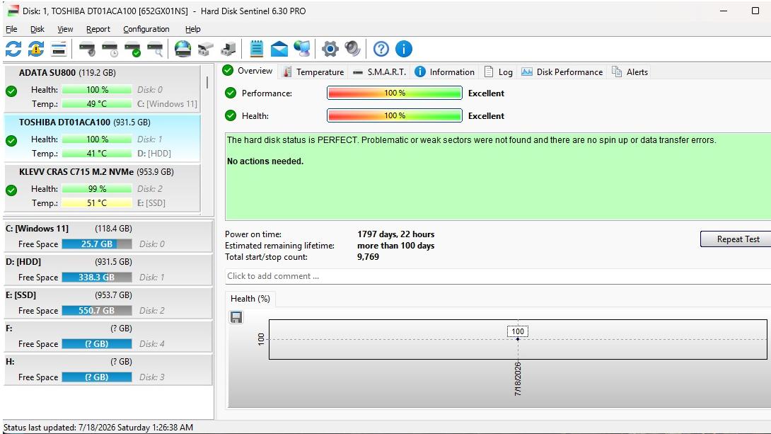The height and width of the screenshot is (434, 771).
Task: Click the hard disk icon with shield
Action: coord(87,49)
